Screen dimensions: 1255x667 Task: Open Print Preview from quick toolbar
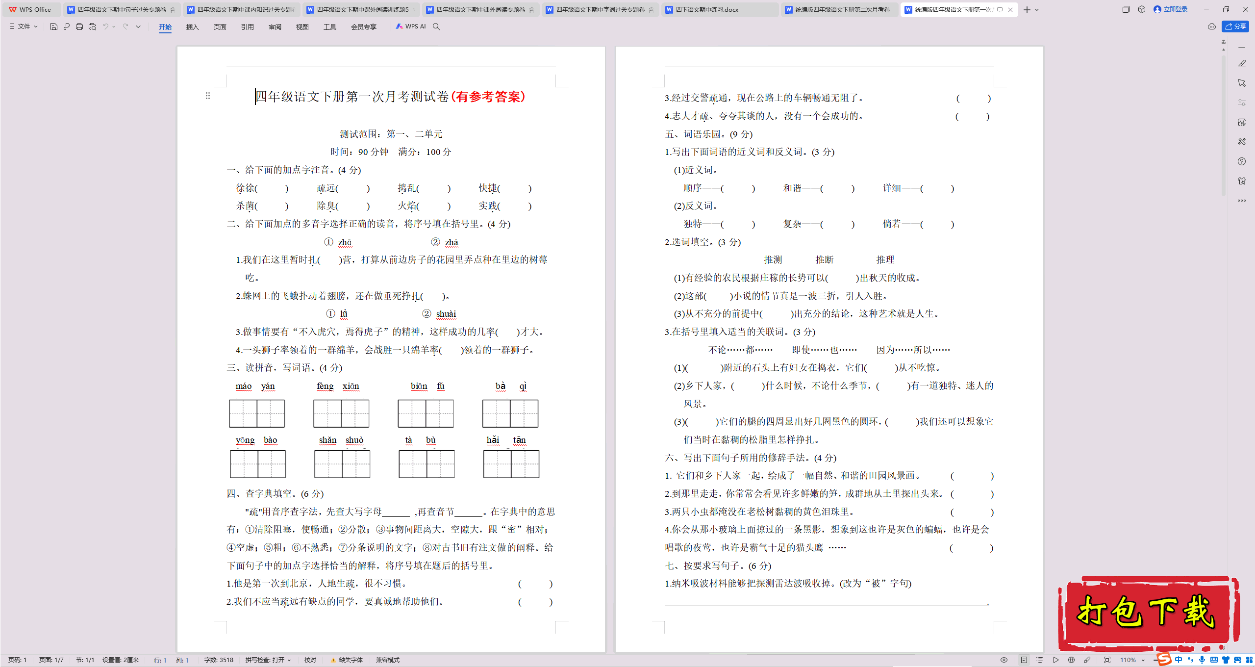pyautogui.click(x=92, y=26)
